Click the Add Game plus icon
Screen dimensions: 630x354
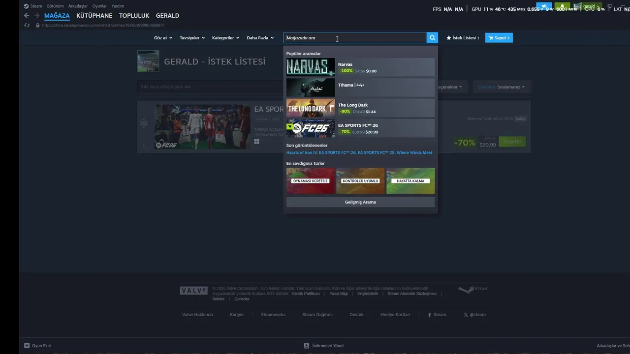(x=27, y=346)
